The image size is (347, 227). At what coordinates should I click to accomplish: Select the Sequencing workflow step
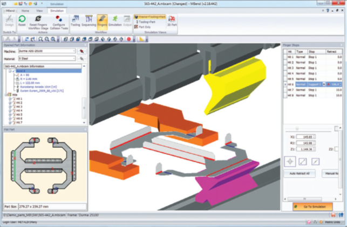(89, 23)
